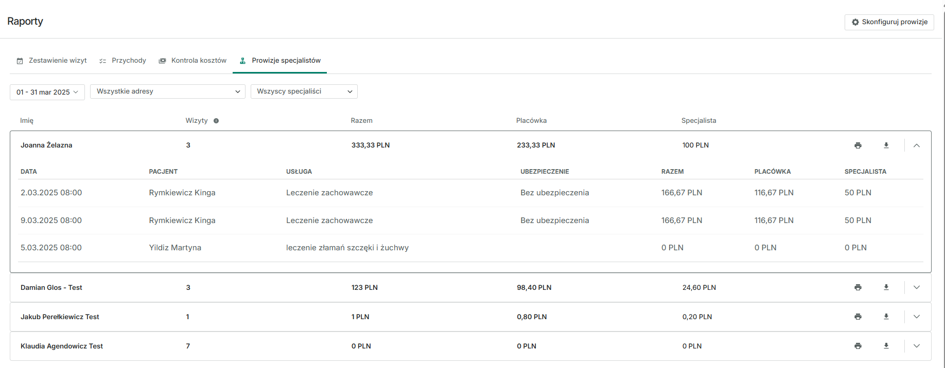Click info icon next to Wizyty
Viewport: 945px width, 368px height.
tap(216, 121)
